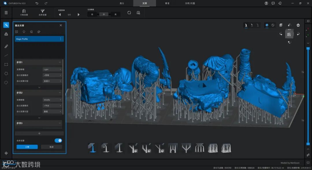
Task: Click the refresh detection icon in toolbar
Action: point(129,13)
